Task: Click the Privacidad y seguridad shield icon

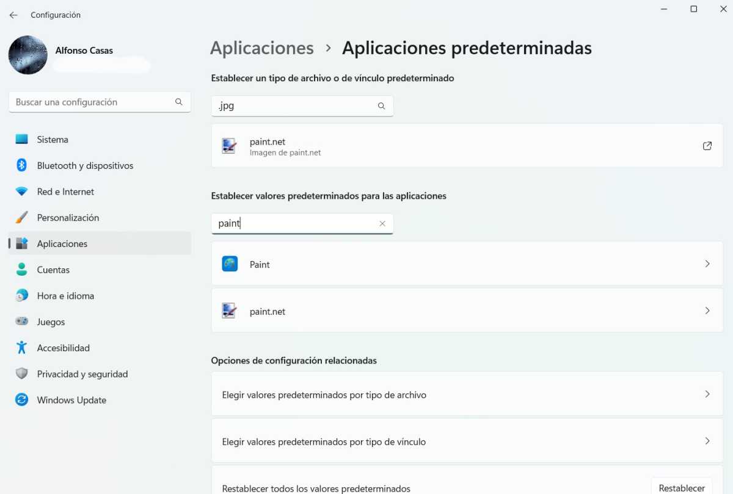Action: click(x=22, y=374)
